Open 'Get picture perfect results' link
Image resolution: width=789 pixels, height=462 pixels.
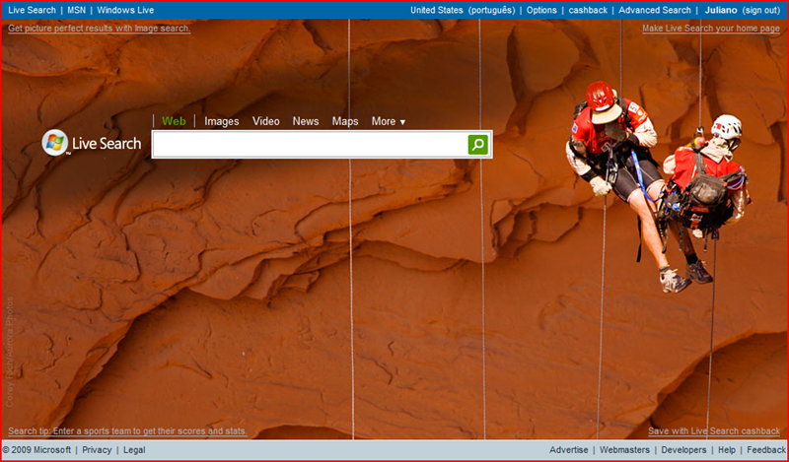(100, 29)
